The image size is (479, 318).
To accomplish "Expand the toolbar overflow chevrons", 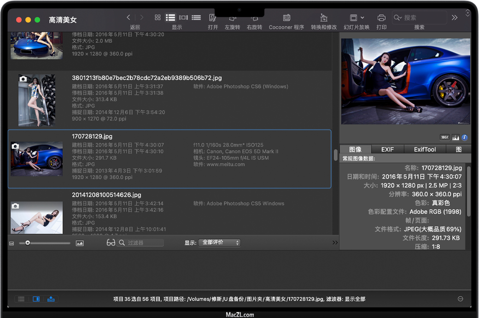I will (x=455, y=18).
